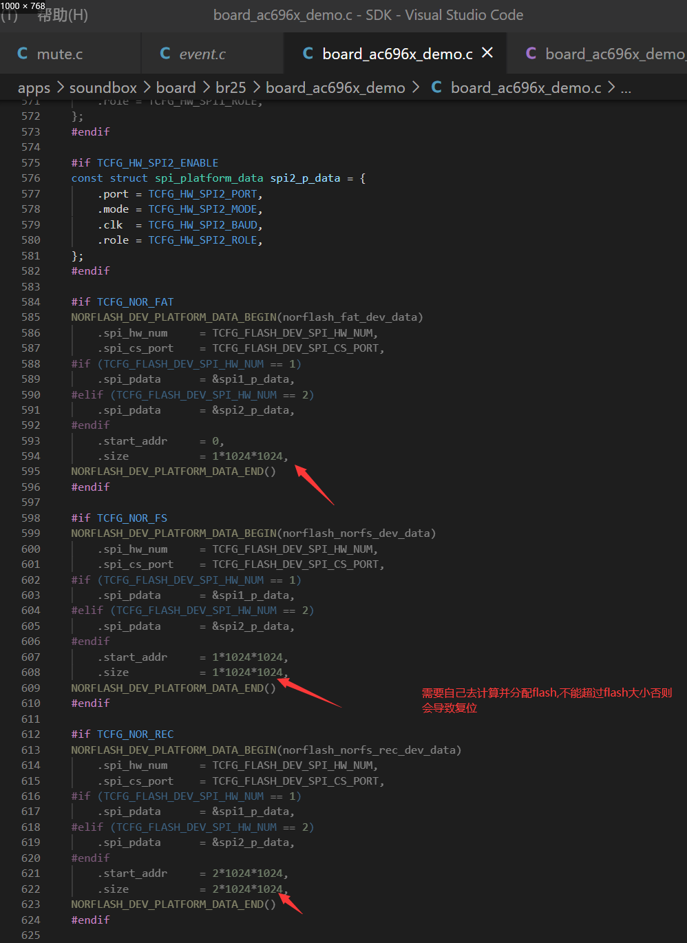Click #endif on line 582

(x=90, y=271)
